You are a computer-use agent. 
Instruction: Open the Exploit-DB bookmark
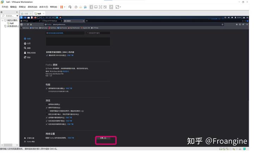tap(85, 28)
